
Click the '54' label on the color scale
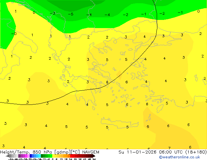pyautogui.click(x=94, y=159)
